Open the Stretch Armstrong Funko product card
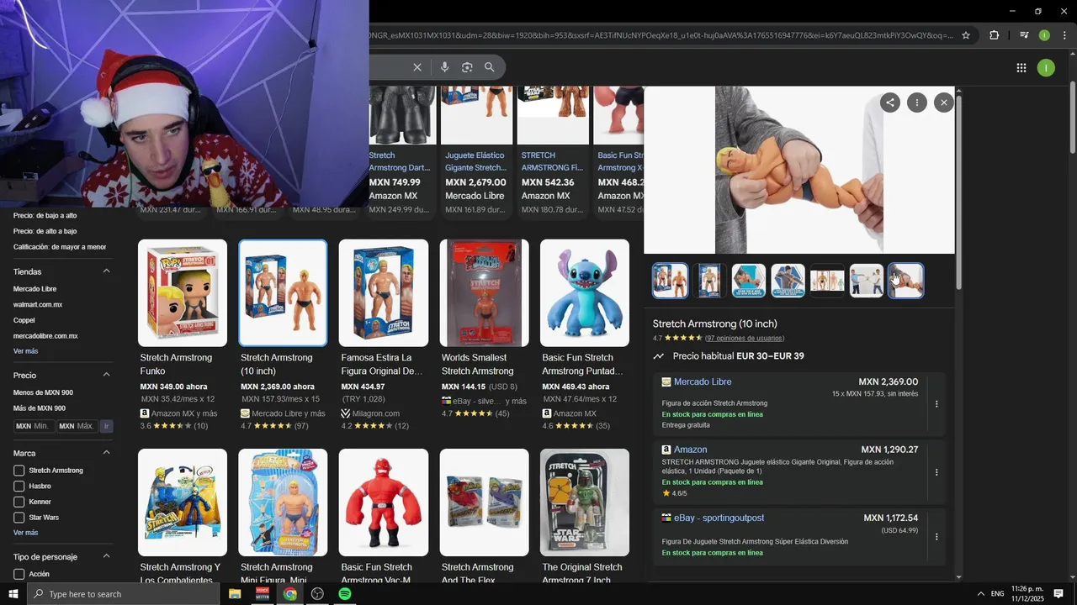This screenshot has width=1077, height=605. [183, 334]
